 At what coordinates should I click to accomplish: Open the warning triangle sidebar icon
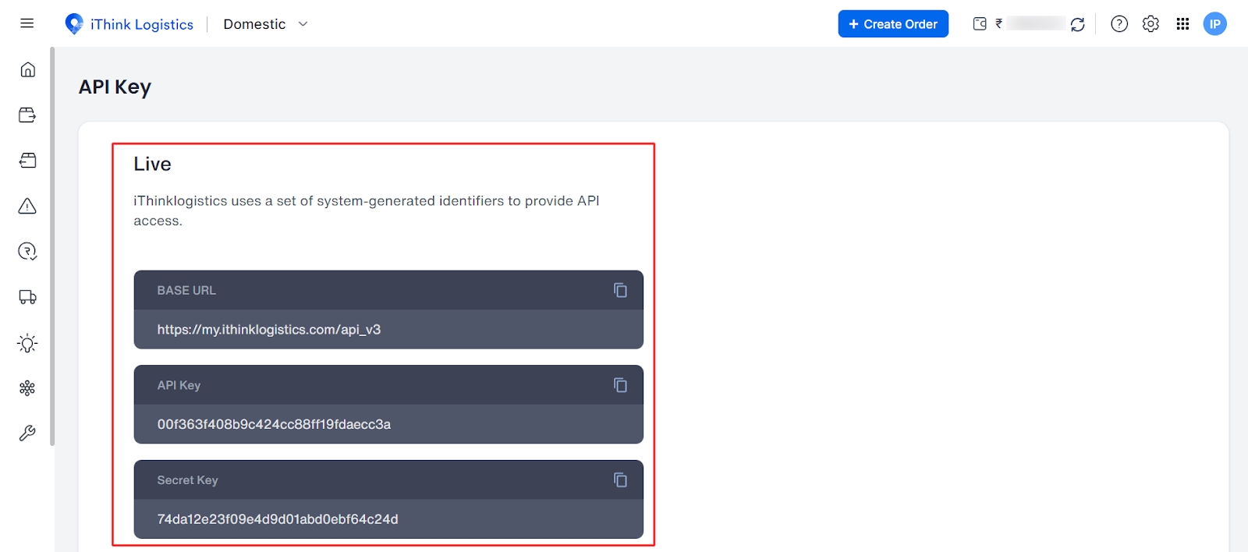[27, 206]
